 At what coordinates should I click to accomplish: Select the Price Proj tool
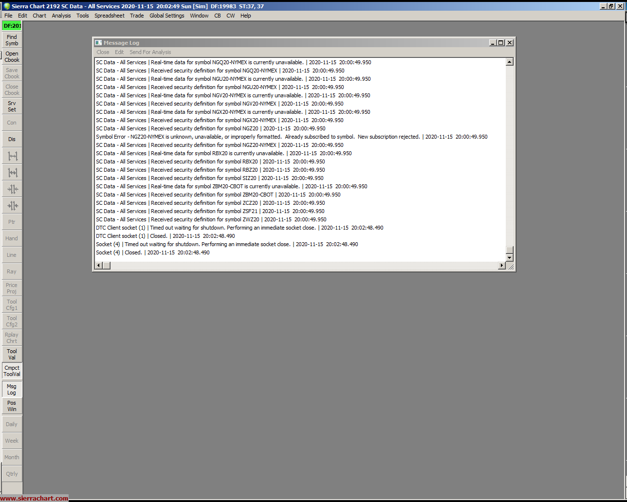pos(12,288)
